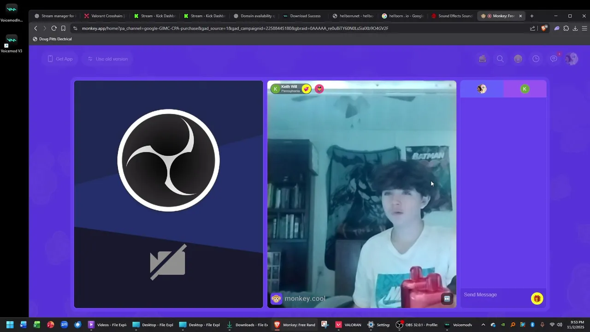
Task: Open the Voicemod V3 desktop shortcut
Action: coord(11,44)
